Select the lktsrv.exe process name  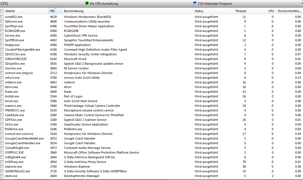(x=11, y=87)
